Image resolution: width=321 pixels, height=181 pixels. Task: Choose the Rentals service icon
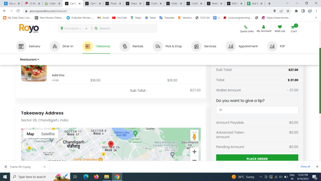125,46
